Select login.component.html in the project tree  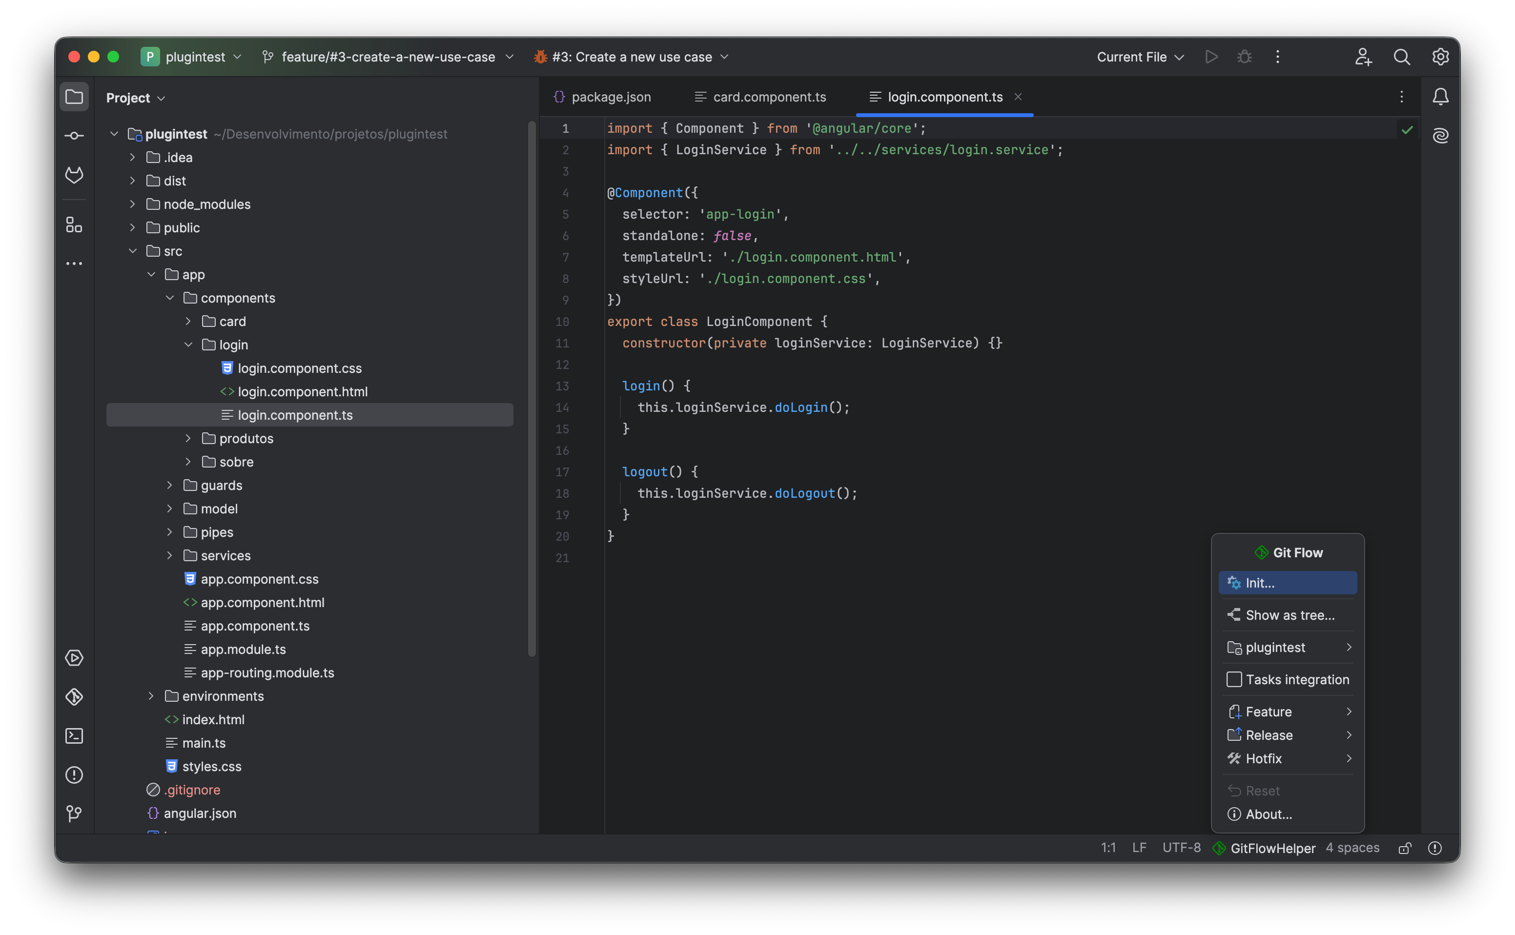click(x=303, y=391)
